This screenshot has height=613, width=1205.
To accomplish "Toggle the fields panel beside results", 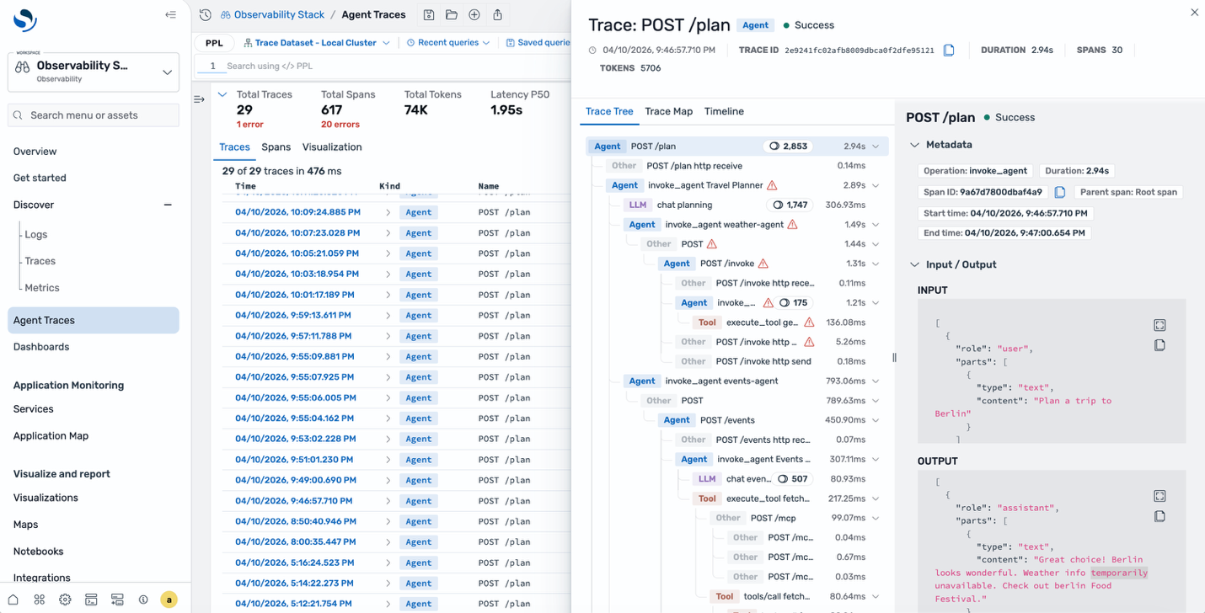I will click(x=200, y=99).
